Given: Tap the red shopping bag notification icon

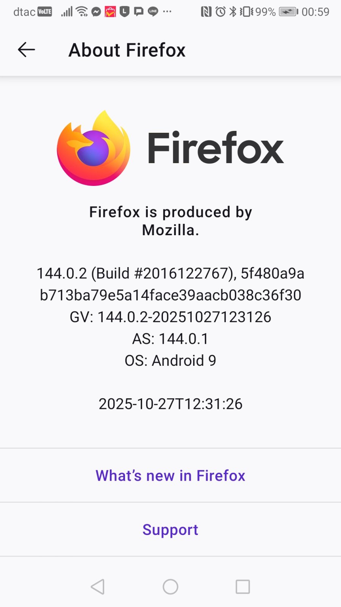Looking at the screenshot, I should click(110, 12).
